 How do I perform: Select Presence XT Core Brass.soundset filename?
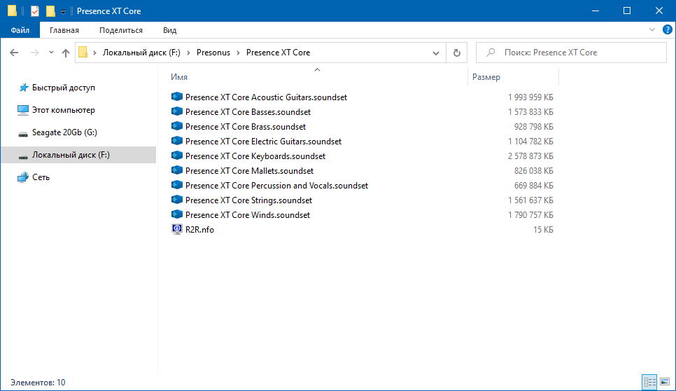click(x=246, y=126)
